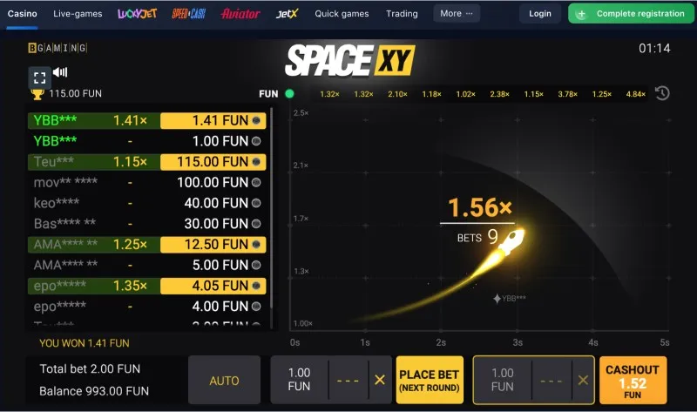697x412 pixels.
Task: Click coin icon on keo**** 40.00 FUN row
Action: click(256, 203)
